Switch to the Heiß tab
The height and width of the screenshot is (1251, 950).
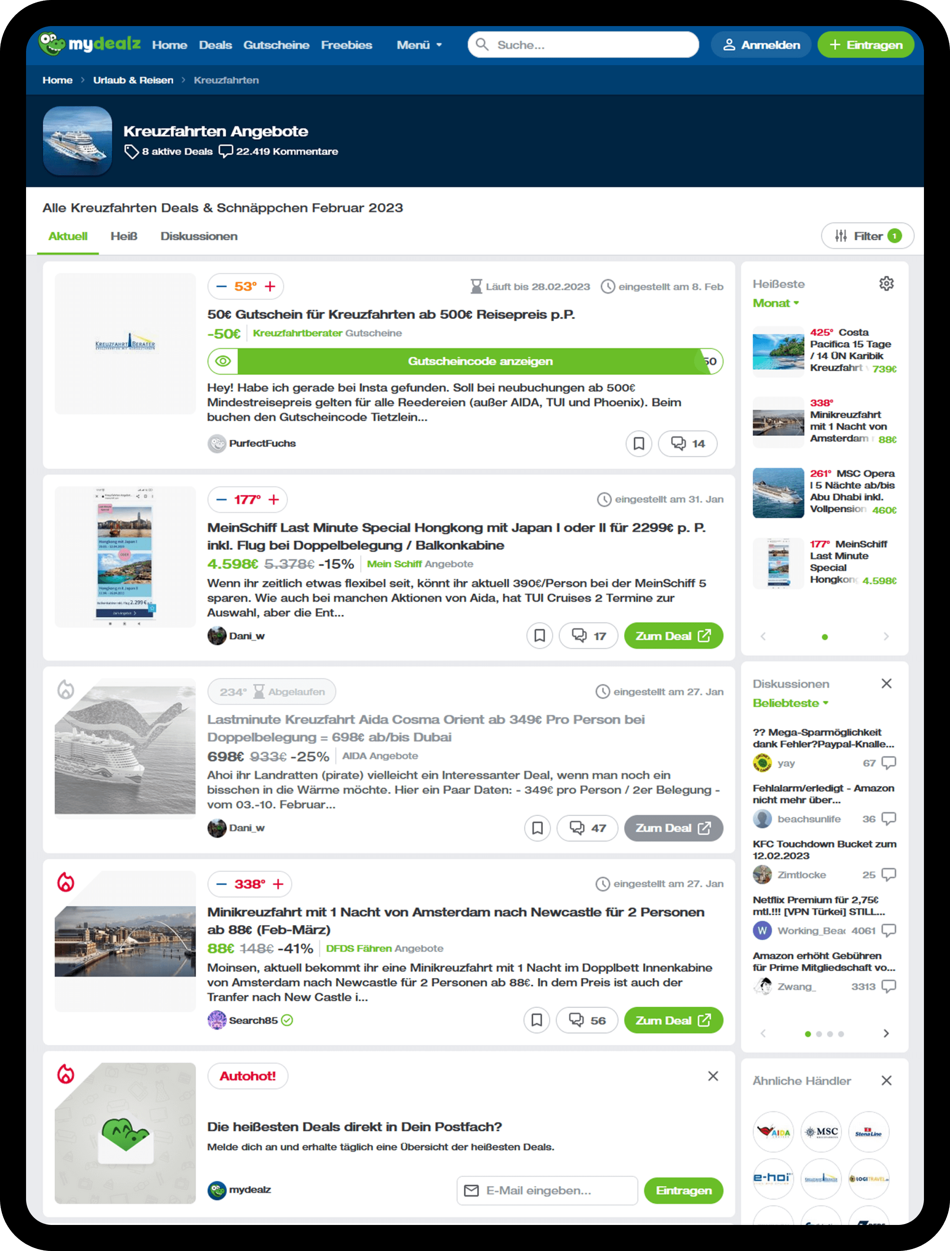click(124, 236)
